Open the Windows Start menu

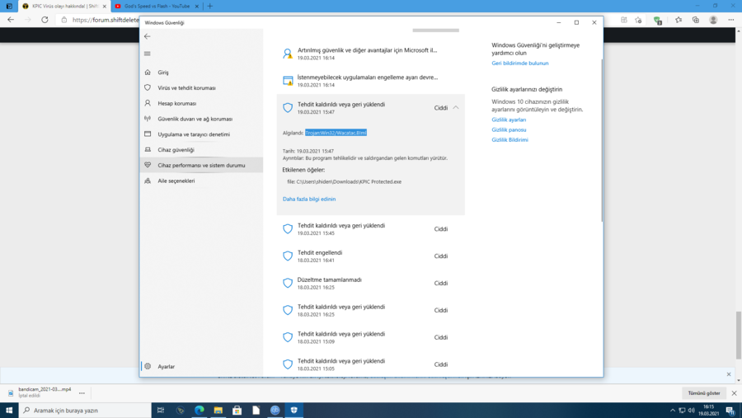coord(9,410)
